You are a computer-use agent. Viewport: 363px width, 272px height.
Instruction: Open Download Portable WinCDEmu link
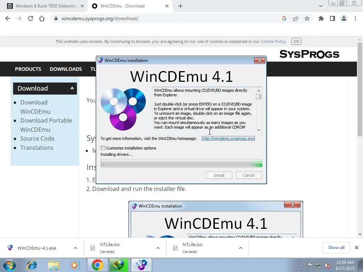tap(46, 125)
